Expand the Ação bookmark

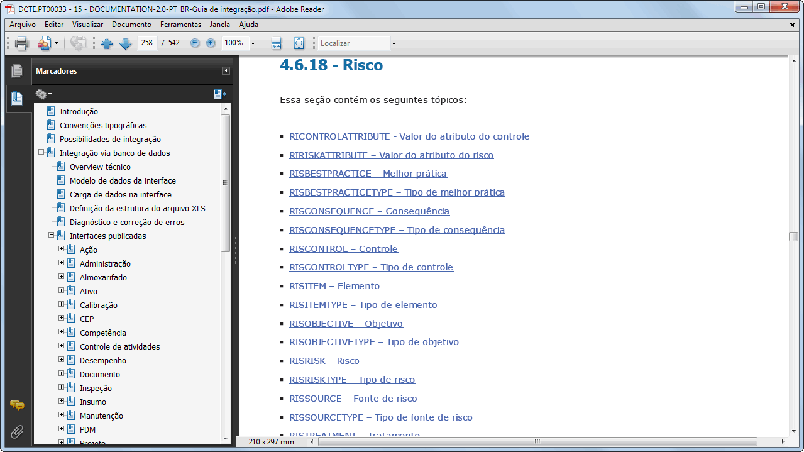pos(62,249)
